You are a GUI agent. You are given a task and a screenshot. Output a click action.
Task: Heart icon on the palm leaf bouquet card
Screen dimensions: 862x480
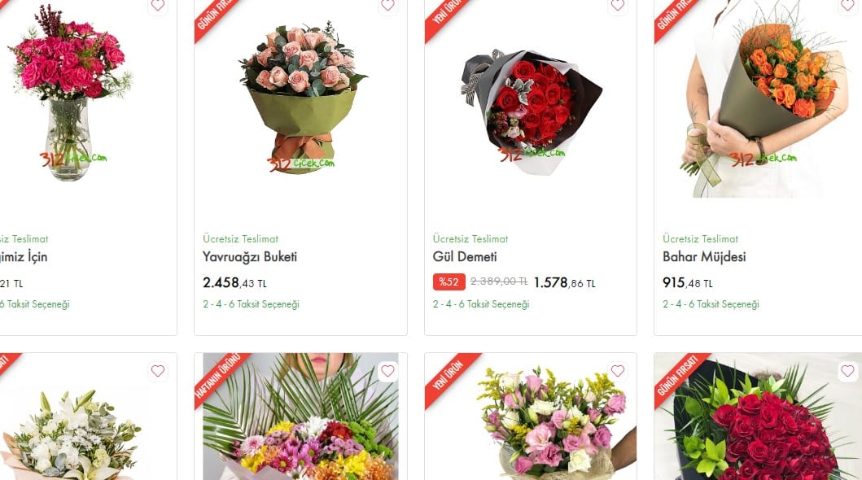click(387, 371)
